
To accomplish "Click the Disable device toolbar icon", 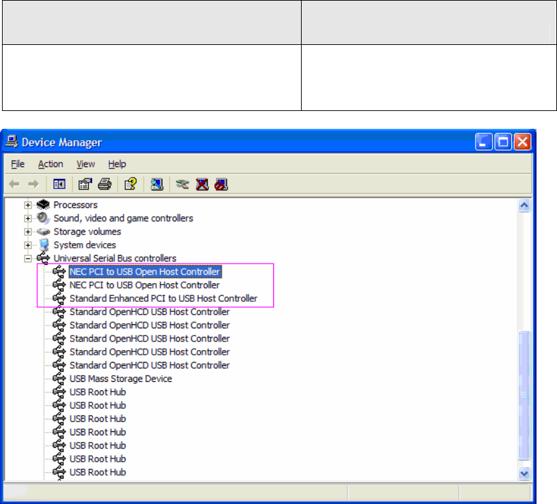I will tap(221, 184).
